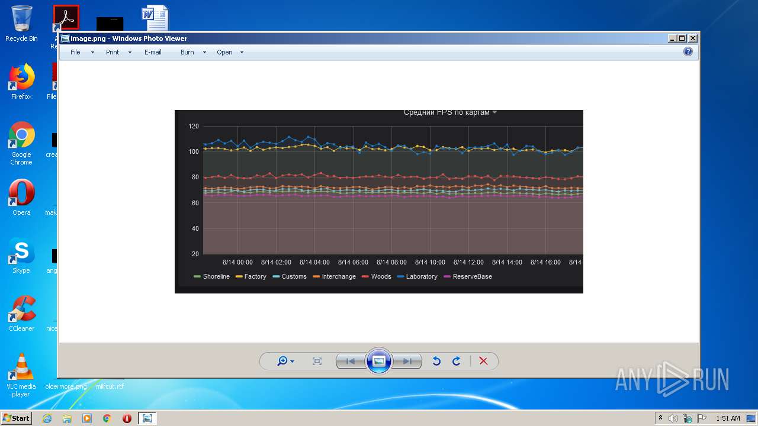
Task: Select the milfcut.rtf desktop file
Action: coord(110,386)
